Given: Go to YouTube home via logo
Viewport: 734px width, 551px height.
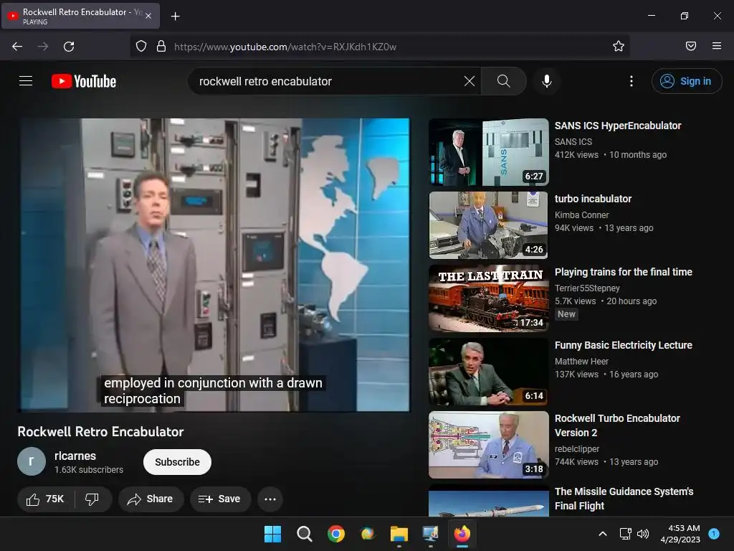Looking at the screenshot, I should point(84,81).
